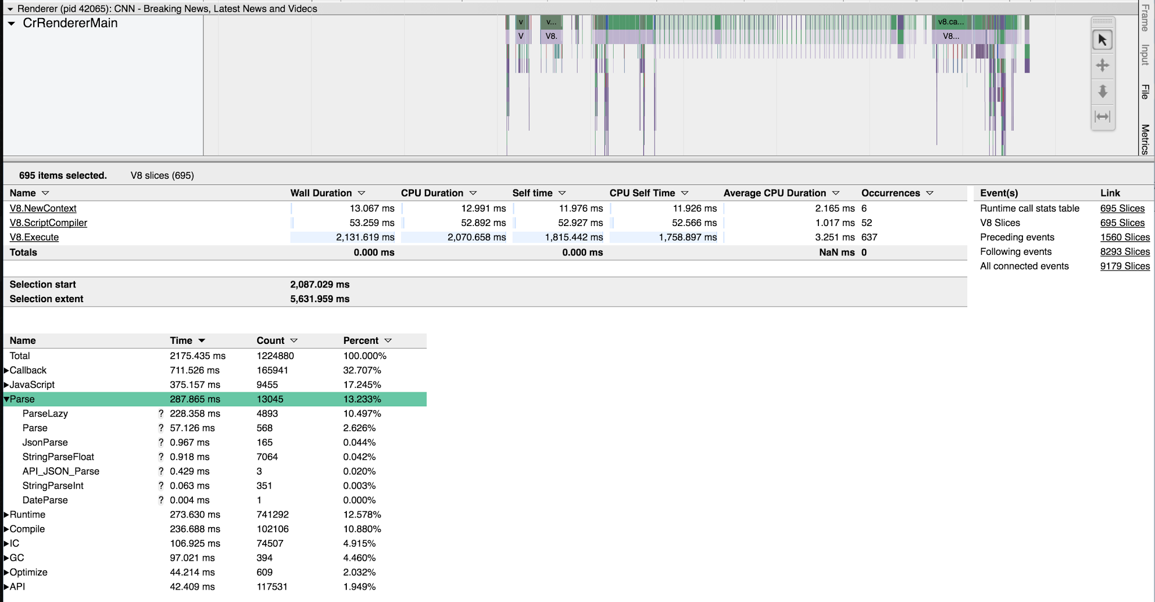
Task: Sort runtime stats by Percent column
Action: tap(388, 340)
